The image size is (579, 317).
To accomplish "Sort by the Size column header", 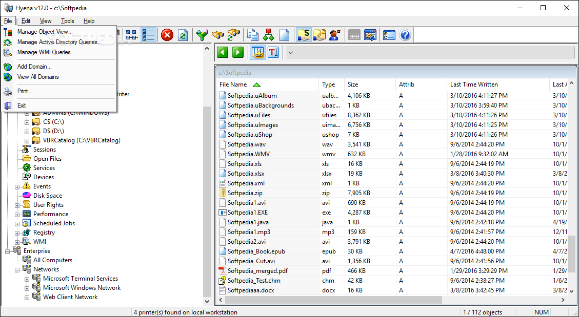I will coord(370,84).
